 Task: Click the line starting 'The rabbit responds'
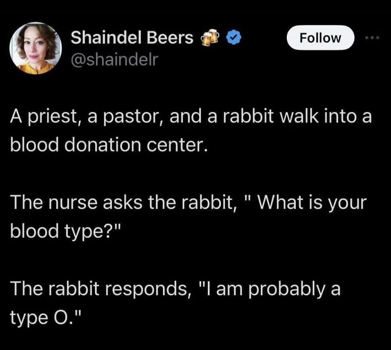tap(175, 289)
